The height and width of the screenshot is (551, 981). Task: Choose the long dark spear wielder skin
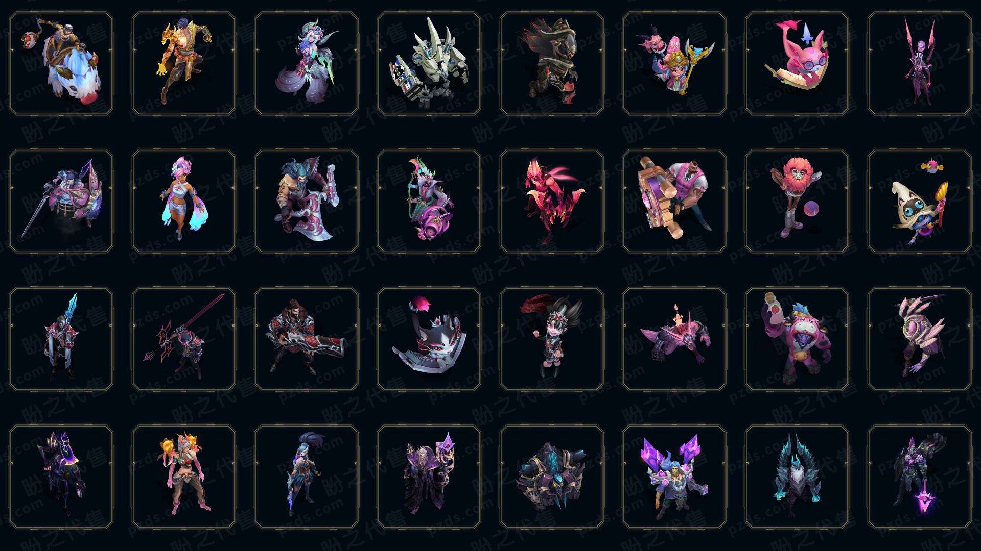[x=184, y=339]
